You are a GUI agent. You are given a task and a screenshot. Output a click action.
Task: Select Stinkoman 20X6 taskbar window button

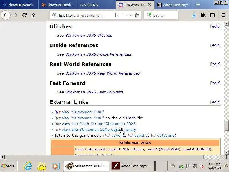(86, 166)
